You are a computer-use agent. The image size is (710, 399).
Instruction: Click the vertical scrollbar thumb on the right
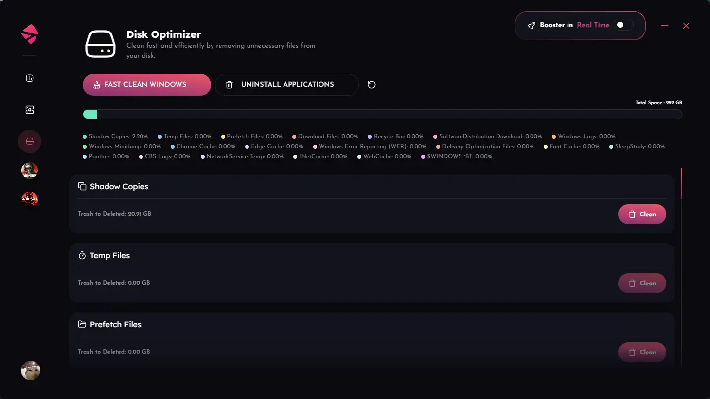click(x=681, y=184)
